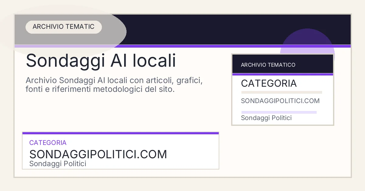Image resolution: width=365 pixels, height=191 pixels.
Task: Click the purple strip under right card header
Action: coord(282,74)
